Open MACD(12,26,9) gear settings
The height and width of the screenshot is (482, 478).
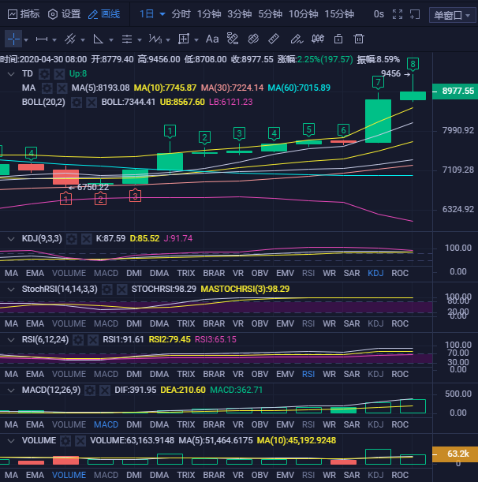[90, 390]
